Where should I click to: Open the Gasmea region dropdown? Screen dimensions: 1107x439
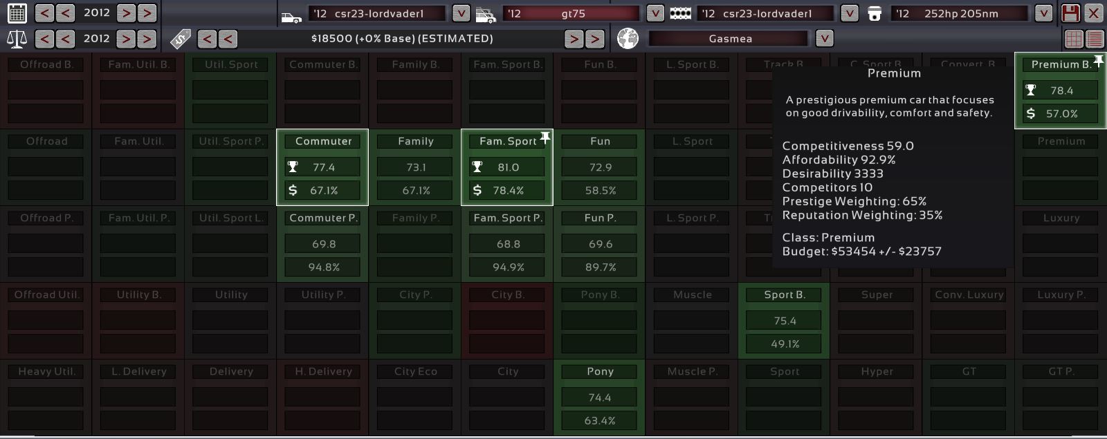(824, 39)
